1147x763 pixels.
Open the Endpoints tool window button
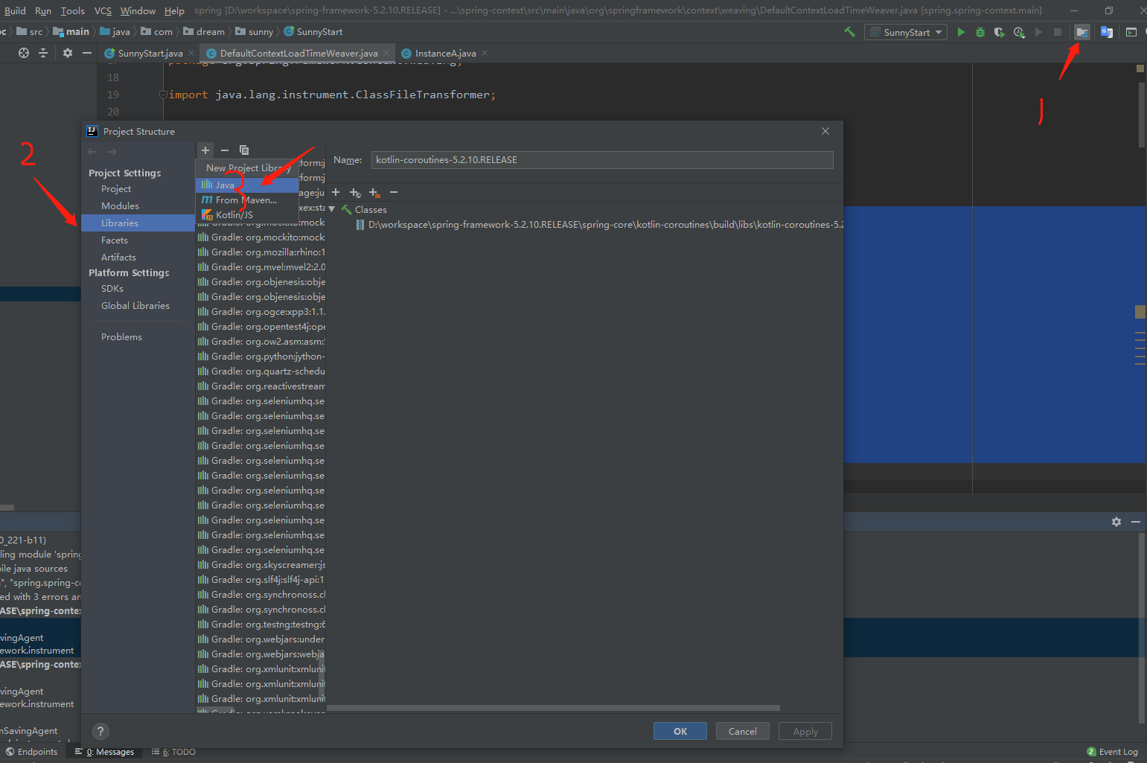pos(31,752)
